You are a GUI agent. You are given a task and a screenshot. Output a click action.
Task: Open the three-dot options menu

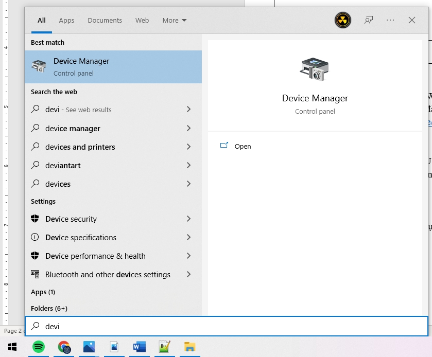tap(390, 21)
